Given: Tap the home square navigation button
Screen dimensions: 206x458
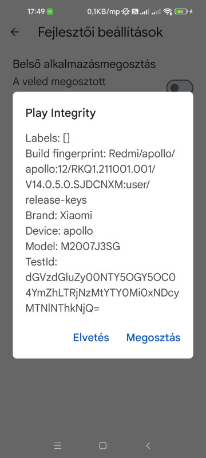Looking at the screenshot, I should click(x=102, y=445).
